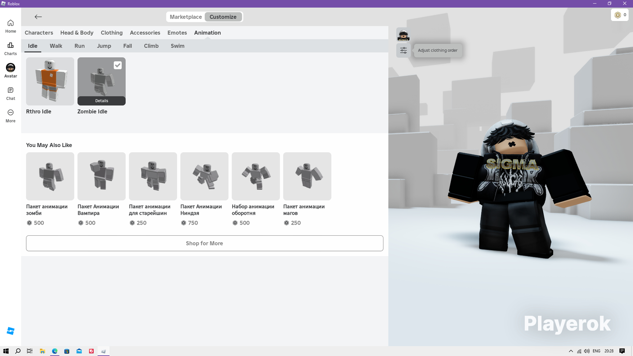Open the Charts section in sidebar
The image size is (633, 356).
pyautogui.click(x=10, y=49)
